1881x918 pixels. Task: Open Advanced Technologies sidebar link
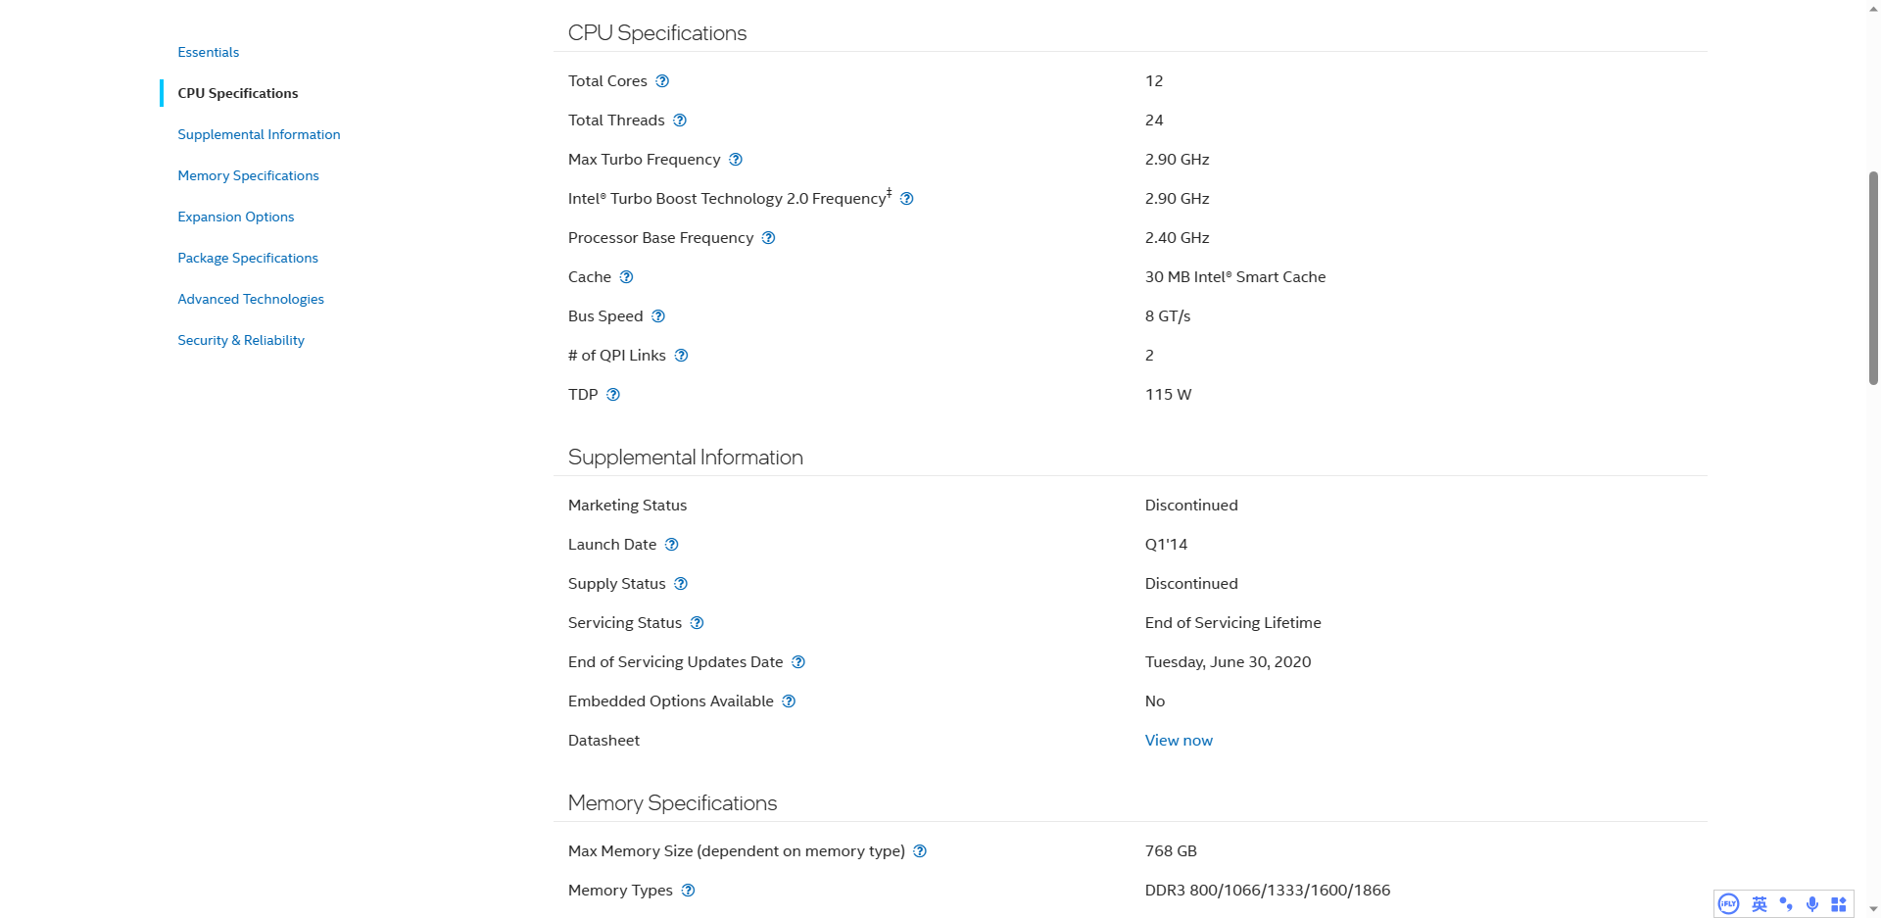coord(251,299)
